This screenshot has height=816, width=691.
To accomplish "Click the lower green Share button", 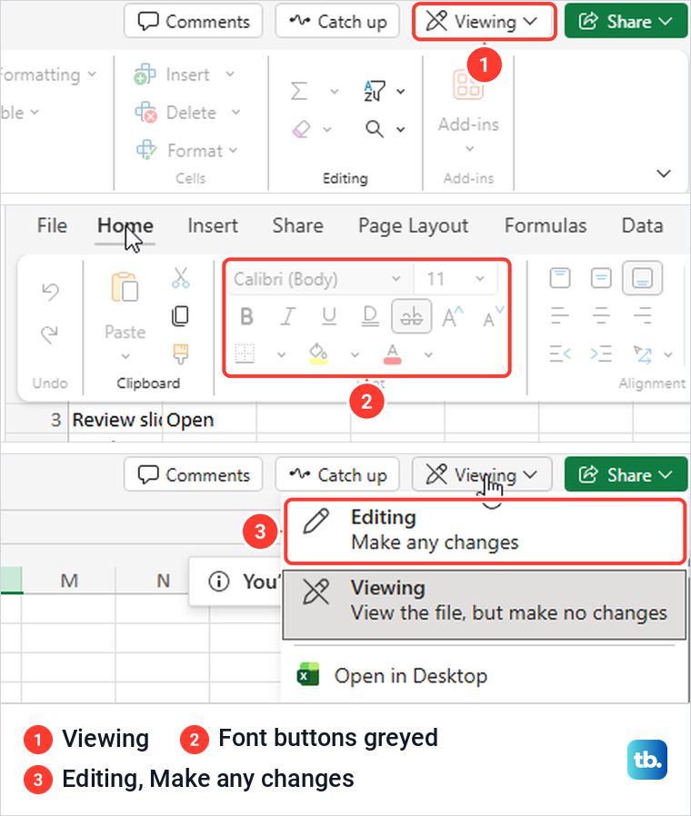I will pos(626,474).
